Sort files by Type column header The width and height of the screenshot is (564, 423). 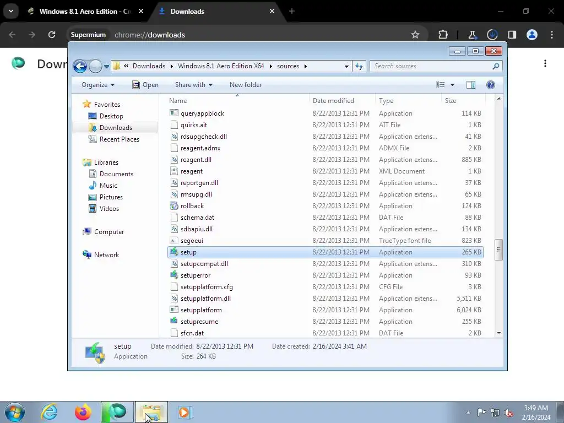[386, 101]
